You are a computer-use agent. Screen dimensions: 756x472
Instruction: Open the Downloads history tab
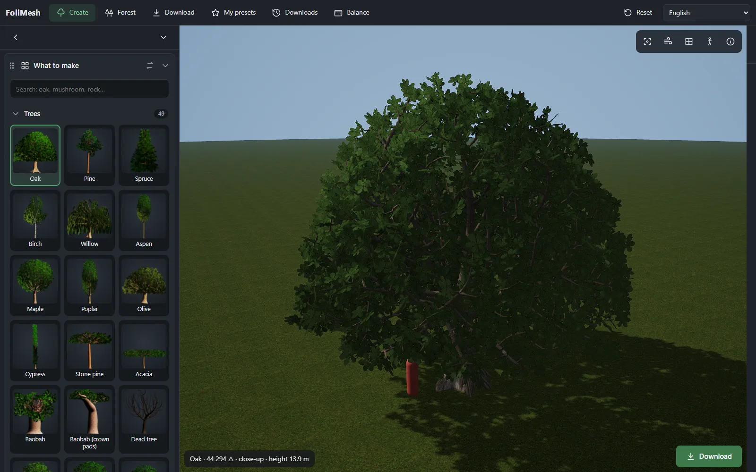[x=295, y=13]
